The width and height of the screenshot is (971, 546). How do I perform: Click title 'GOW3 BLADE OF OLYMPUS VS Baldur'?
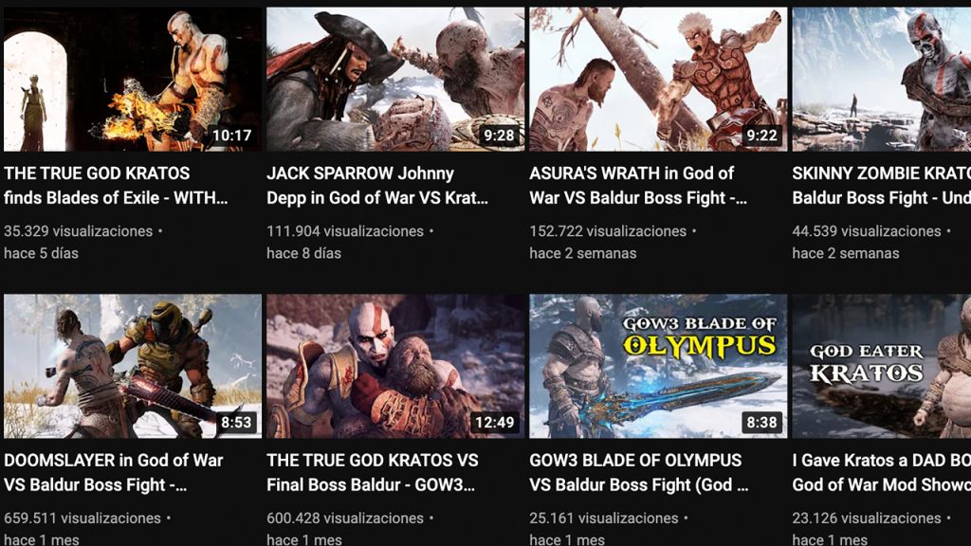(x=639, y=473)
